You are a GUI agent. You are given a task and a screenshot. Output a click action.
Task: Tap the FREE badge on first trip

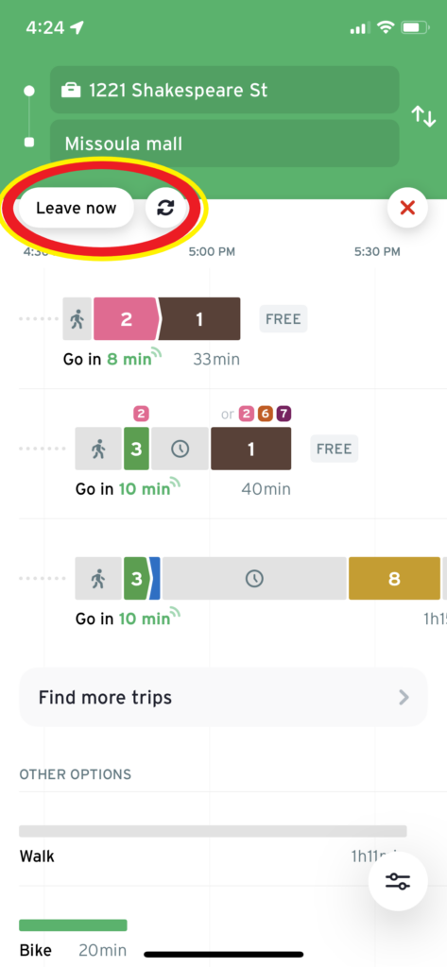[284, 319]
